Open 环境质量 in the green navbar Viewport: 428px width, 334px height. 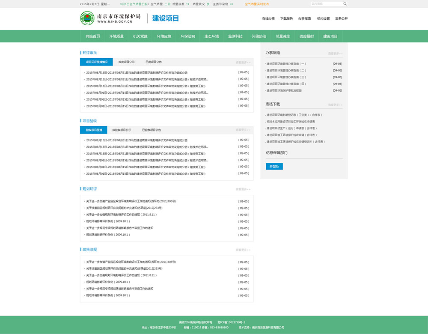[x=116, y=36]
